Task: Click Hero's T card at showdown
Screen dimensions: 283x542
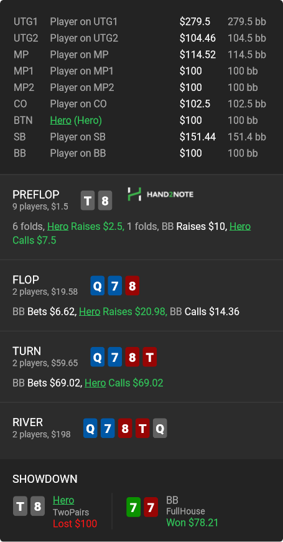Action: click(21, 506)
